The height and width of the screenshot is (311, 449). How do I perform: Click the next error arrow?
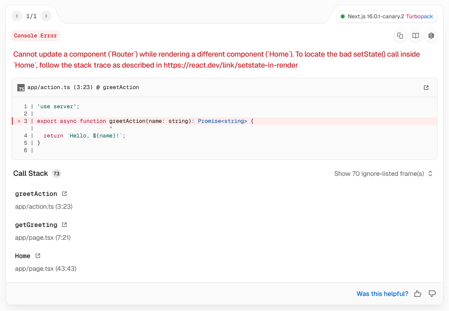point(46,16)
